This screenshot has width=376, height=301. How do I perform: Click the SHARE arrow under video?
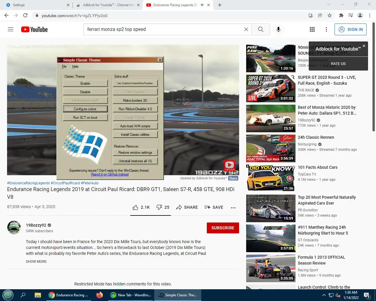187,207
